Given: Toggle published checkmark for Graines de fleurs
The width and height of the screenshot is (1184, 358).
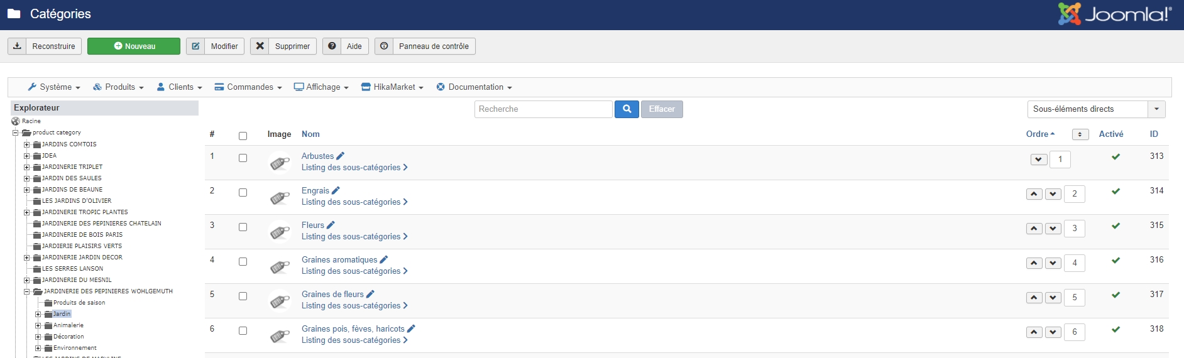Looking at the screenshot, I should [1115, 295].
